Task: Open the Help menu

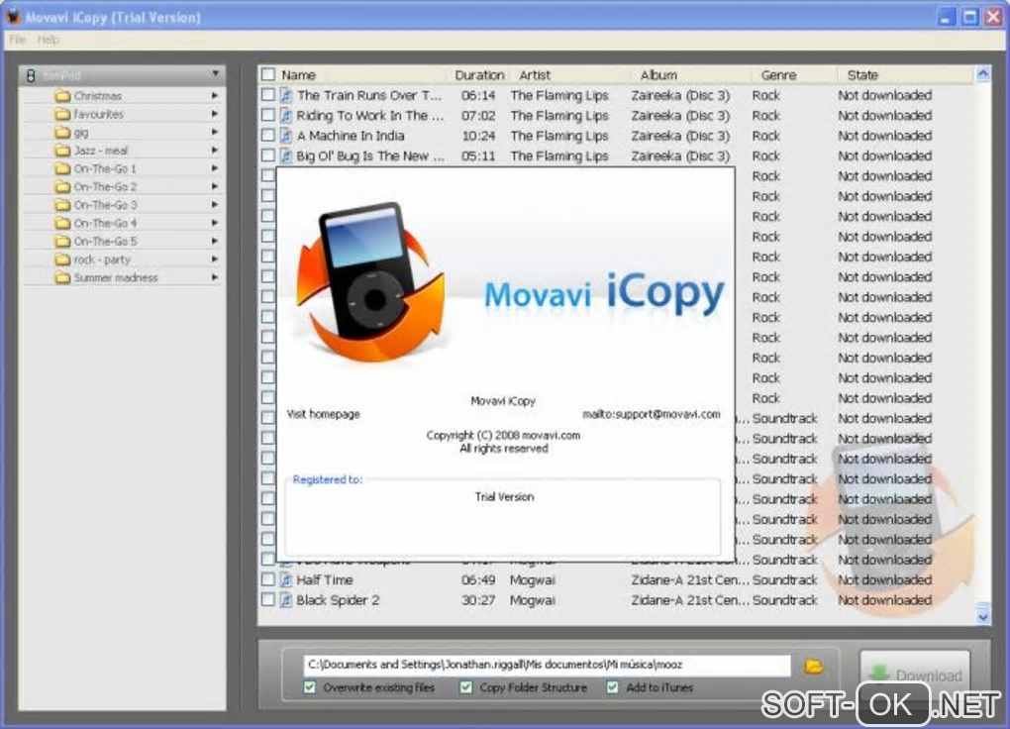Action: point(48,40)
